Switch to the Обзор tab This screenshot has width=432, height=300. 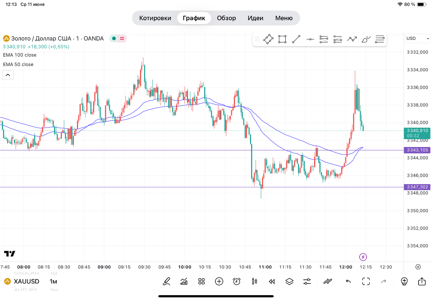pos(226,18)
